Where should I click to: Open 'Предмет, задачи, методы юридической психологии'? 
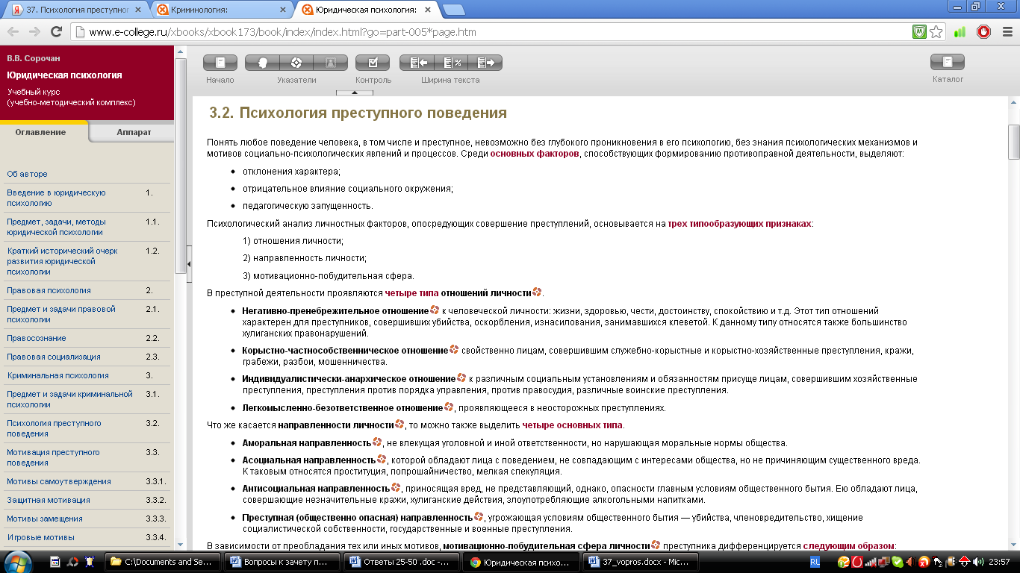56,227
